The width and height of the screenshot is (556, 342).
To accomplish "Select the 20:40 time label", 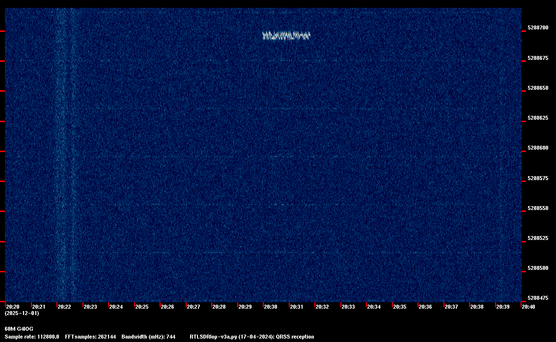I will tap(528, 307).
